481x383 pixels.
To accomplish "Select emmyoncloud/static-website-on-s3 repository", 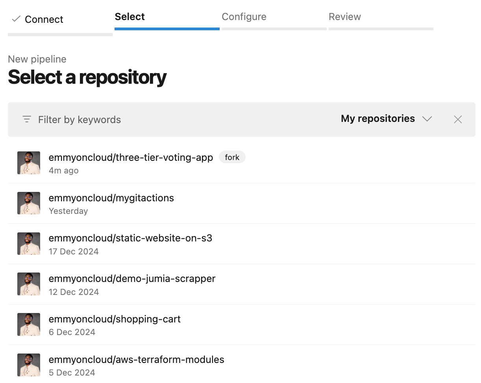I will 242,244.
